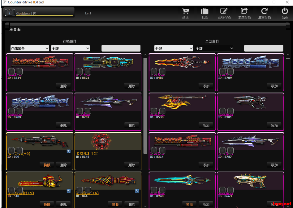Click 添加 on the 全部道具 ID 8787 card
The height and width of the screenshot is (208, 293).
tap(274, 165)
